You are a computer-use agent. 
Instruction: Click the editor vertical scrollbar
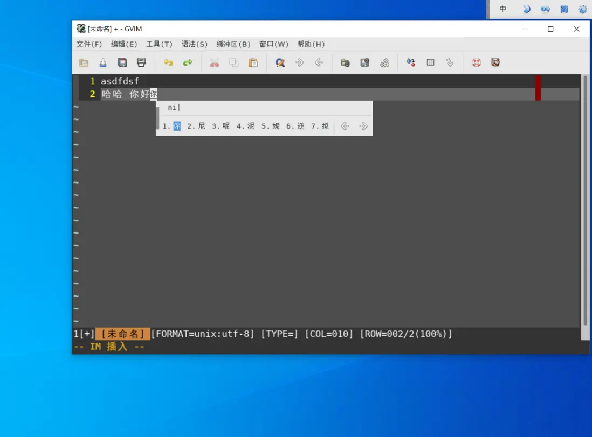click(x=585, y=201)
